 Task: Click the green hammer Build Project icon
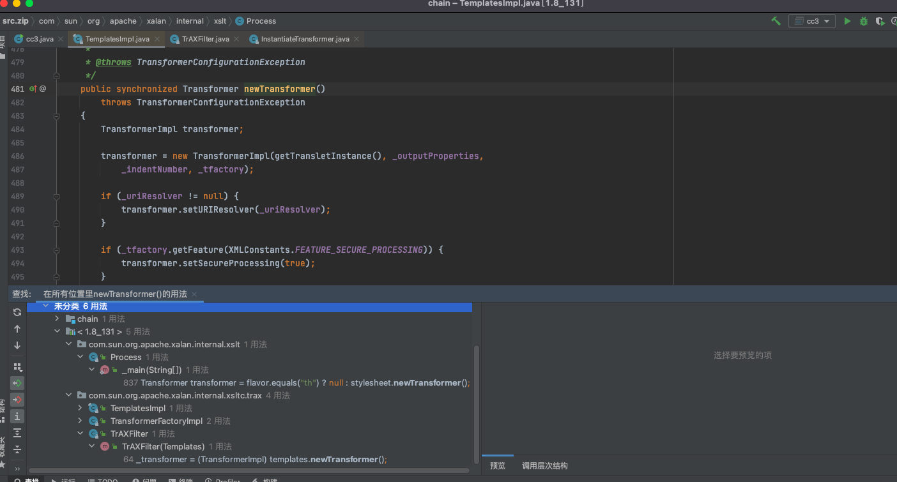click(x=776, y=21)
